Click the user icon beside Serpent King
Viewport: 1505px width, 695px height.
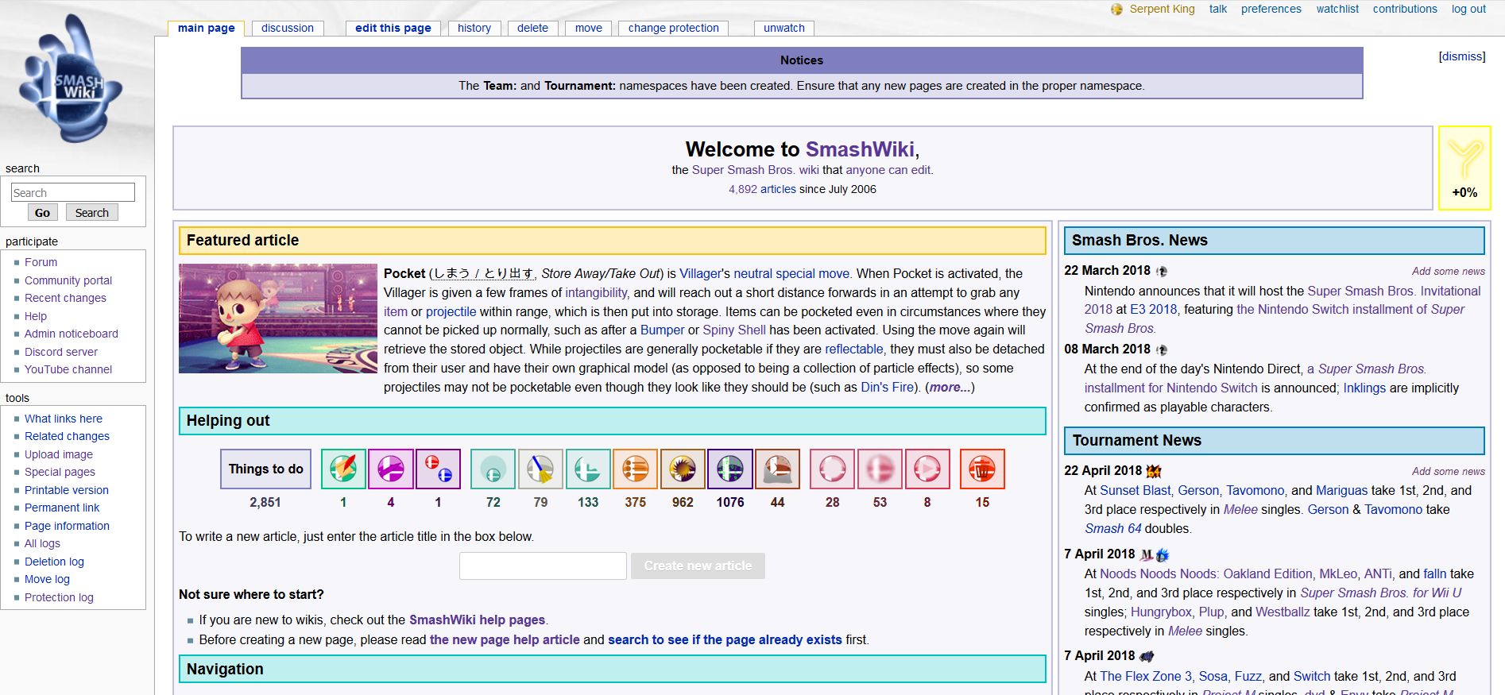pyautogui.click(x=1116, y=10)
